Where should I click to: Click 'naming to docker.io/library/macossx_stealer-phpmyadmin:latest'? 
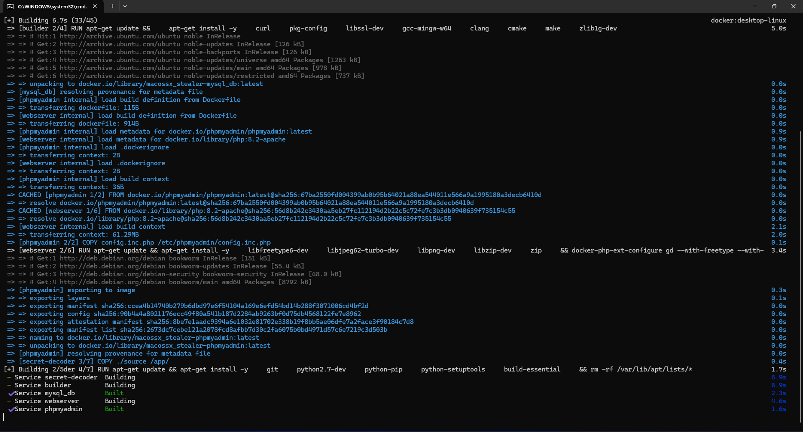(133, 338)
